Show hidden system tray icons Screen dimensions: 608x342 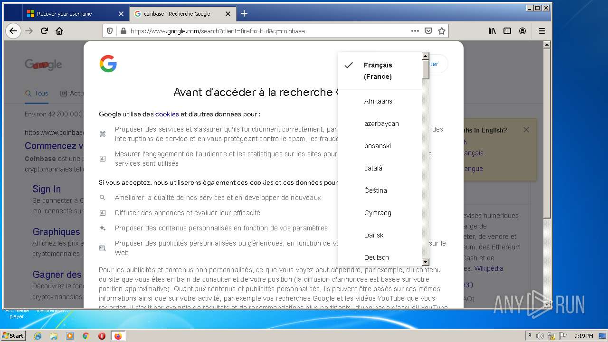[x=530, y=336]
